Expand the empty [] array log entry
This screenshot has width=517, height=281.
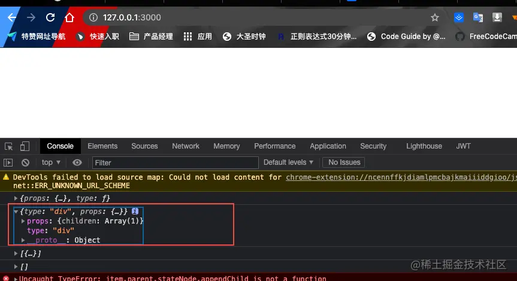click(x=16, y=267)
